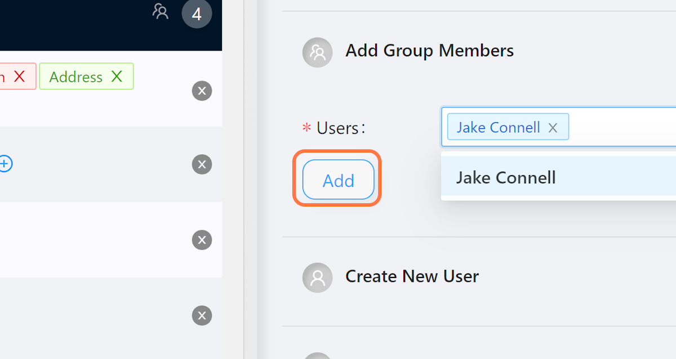Delete the row with the blue plus icon

coord(202,164)
